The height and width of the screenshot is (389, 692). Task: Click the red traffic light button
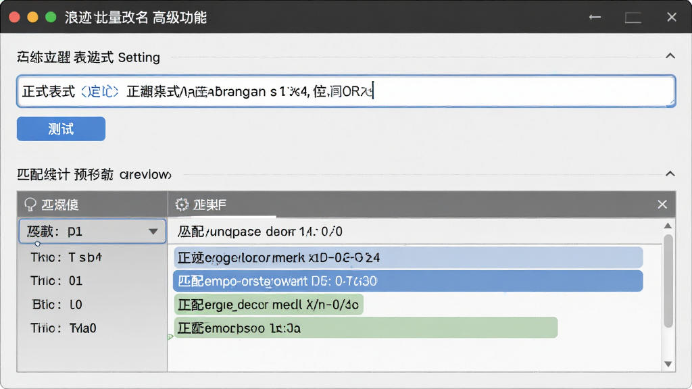click(x=15, y=17)
